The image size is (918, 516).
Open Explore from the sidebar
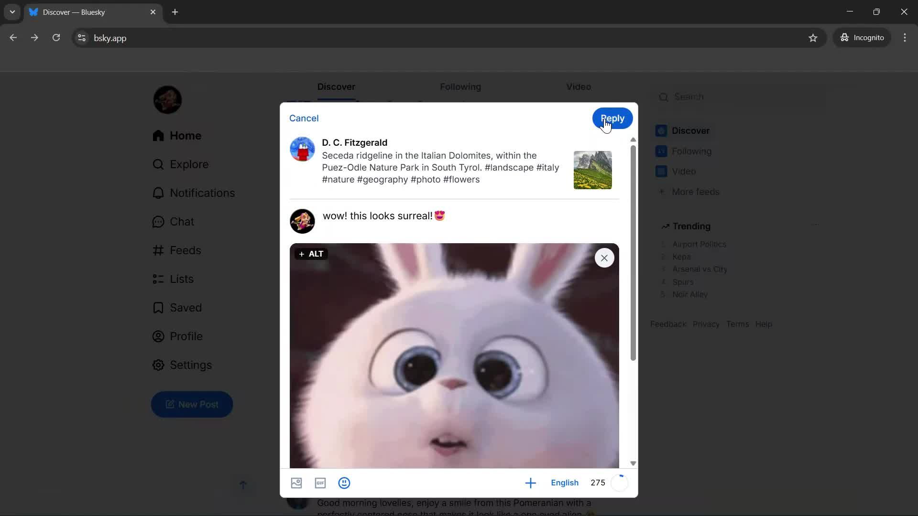tap(189, 164)
